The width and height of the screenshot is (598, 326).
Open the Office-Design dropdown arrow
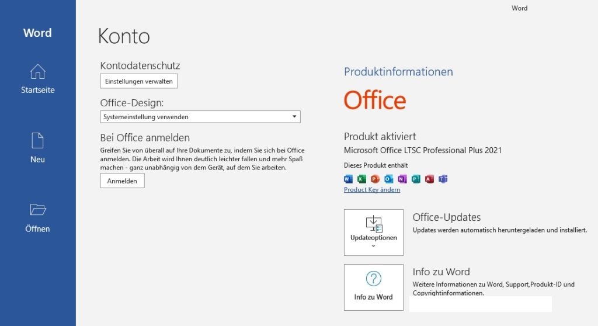click(294, 116)
